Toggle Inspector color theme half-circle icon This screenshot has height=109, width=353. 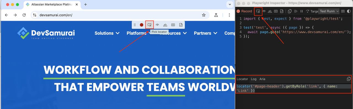coord(349,11)
